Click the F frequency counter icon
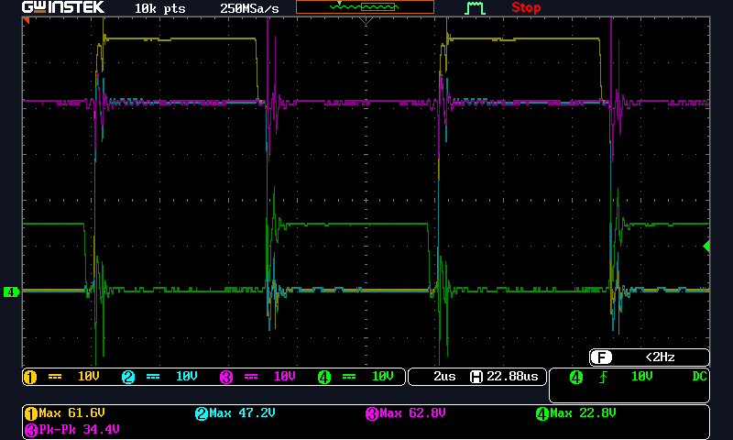 [601, 357]
